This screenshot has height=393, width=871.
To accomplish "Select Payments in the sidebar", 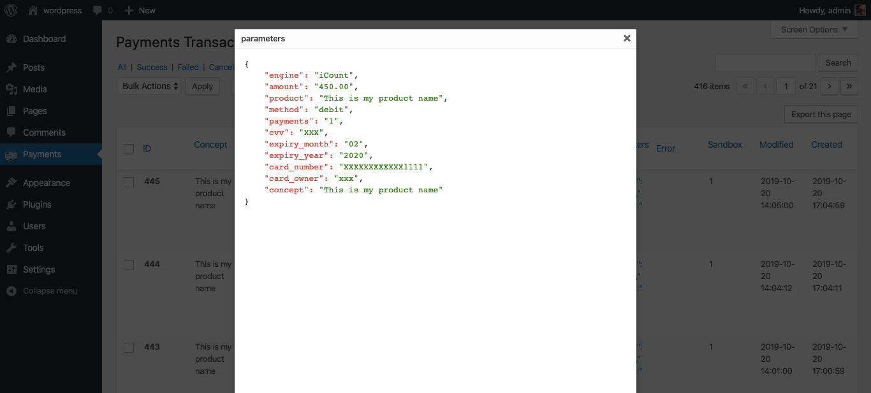I will click(x=51, y=154).
